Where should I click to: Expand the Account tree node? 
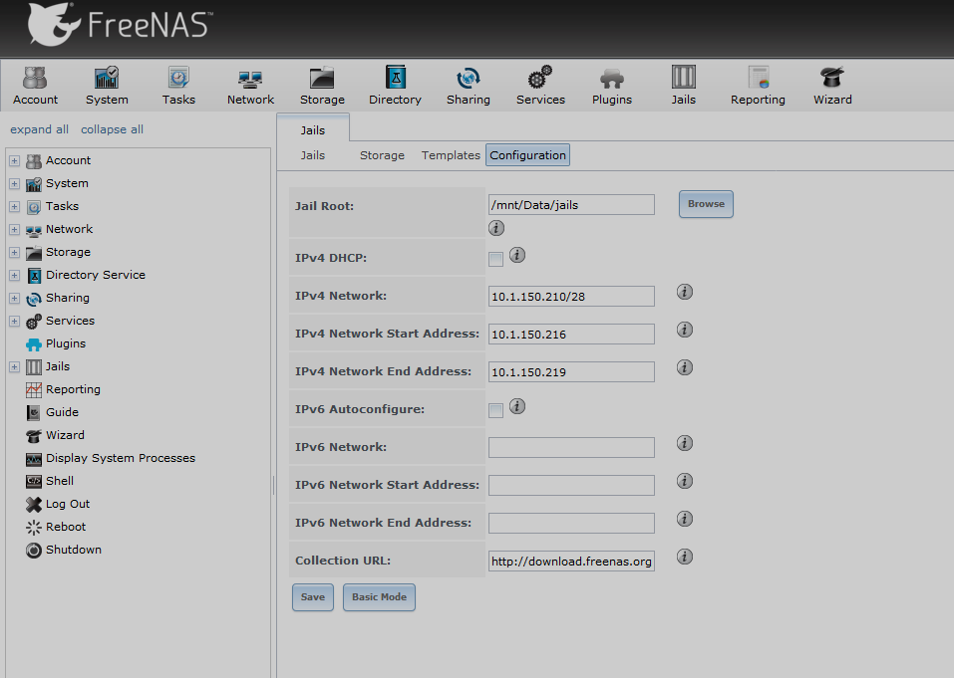click(x=15, y=161)
